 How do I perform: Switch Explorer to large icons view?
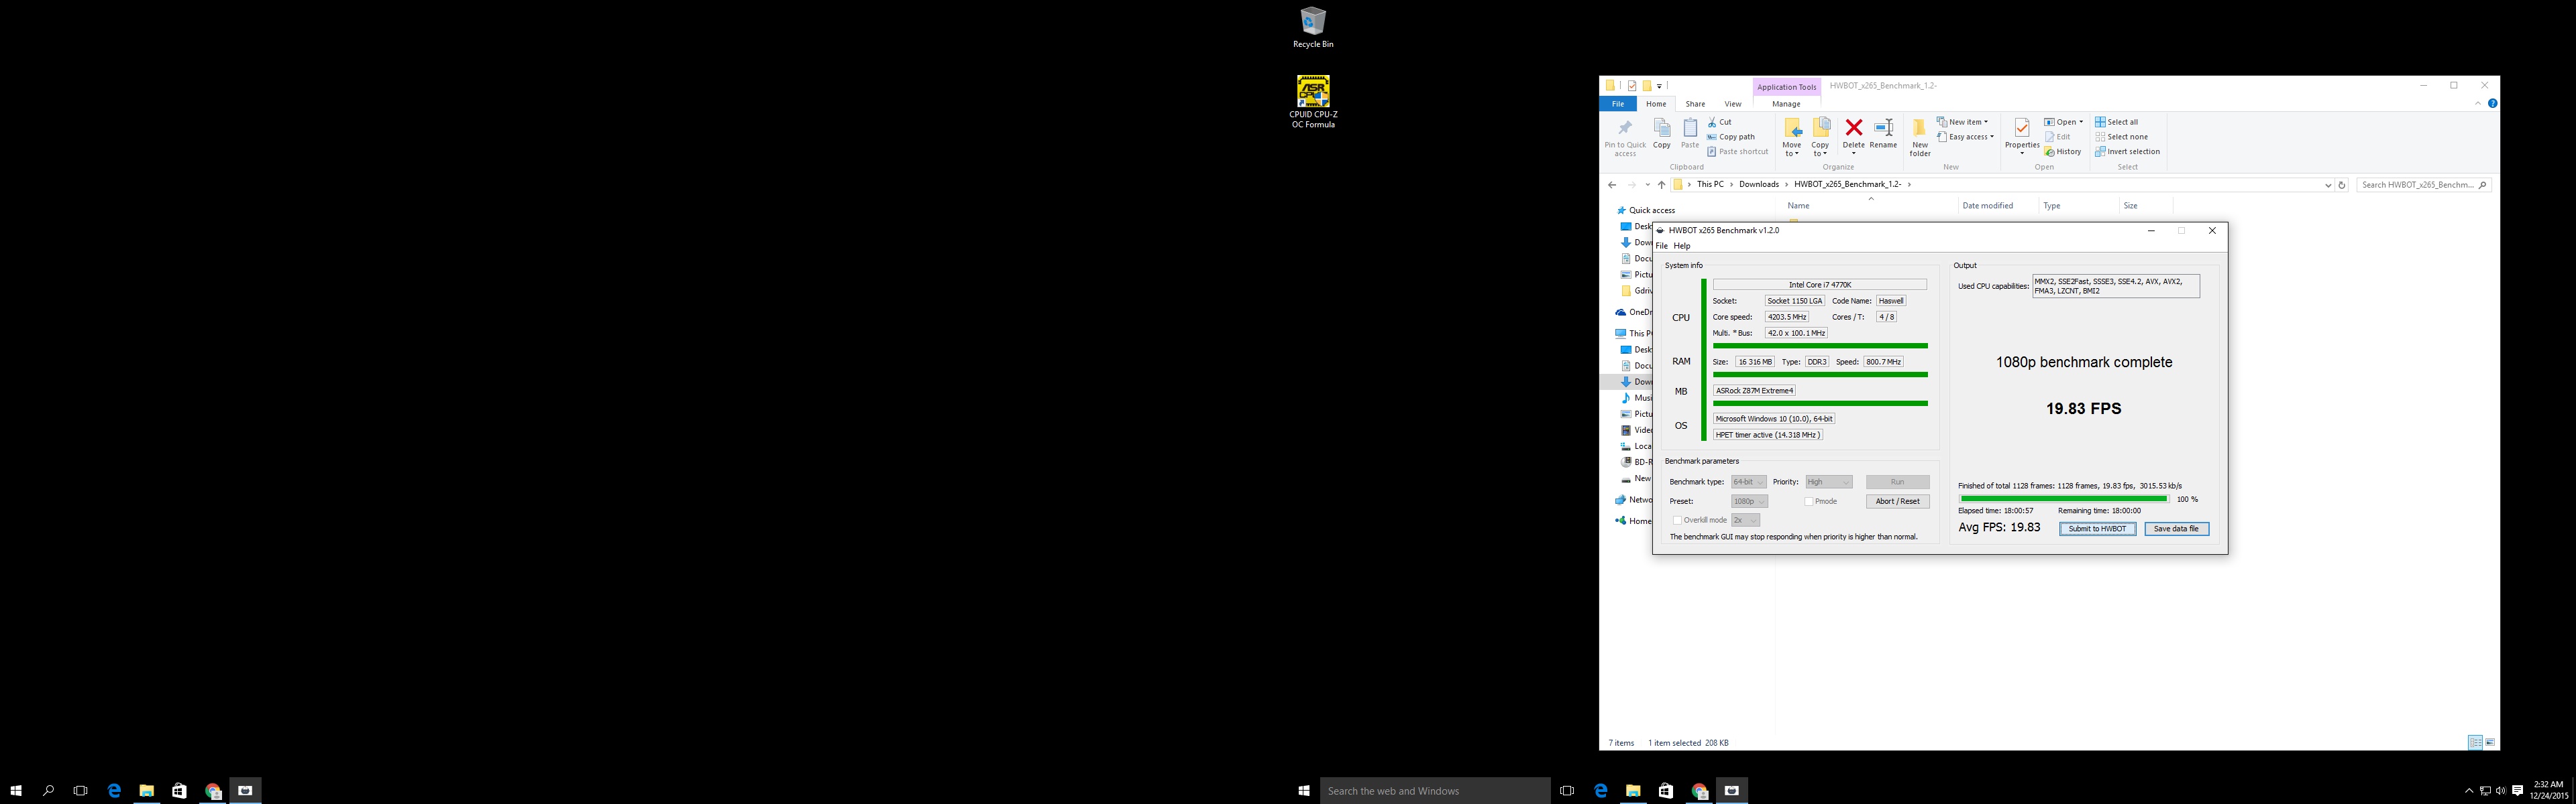click(2490, 742)
